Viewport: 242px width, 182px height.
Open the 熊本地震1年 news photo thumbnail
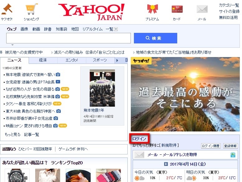(x=102, y=88)
